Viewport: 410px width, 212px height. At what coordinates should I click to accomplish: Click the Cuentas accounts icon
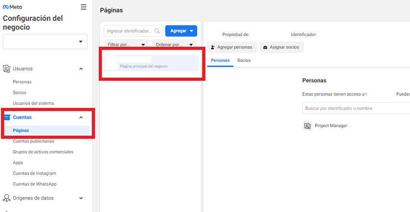click(7, 117)
